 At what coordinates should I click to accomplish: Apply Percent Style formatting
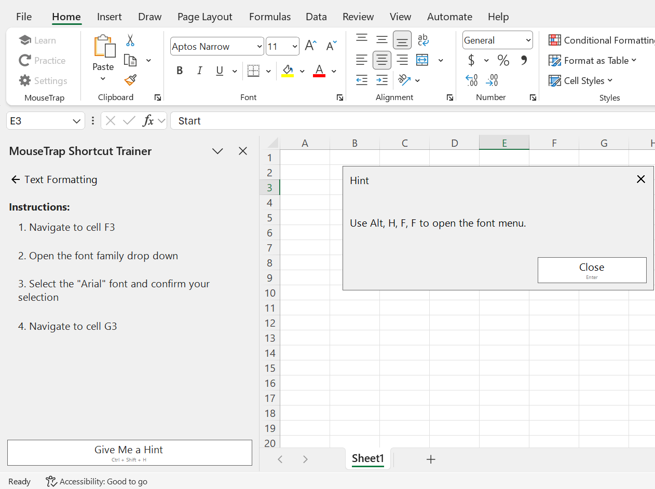(503, 60)
